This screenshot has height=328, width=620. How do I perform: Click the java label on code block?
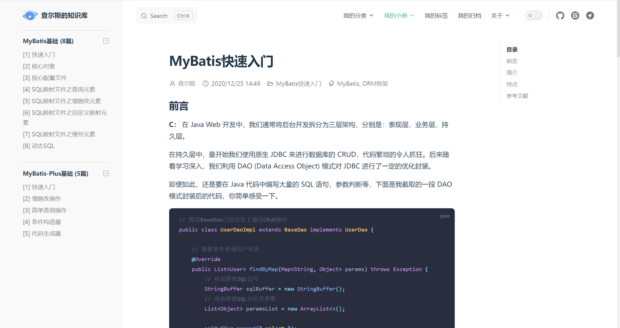coord(445,216)
